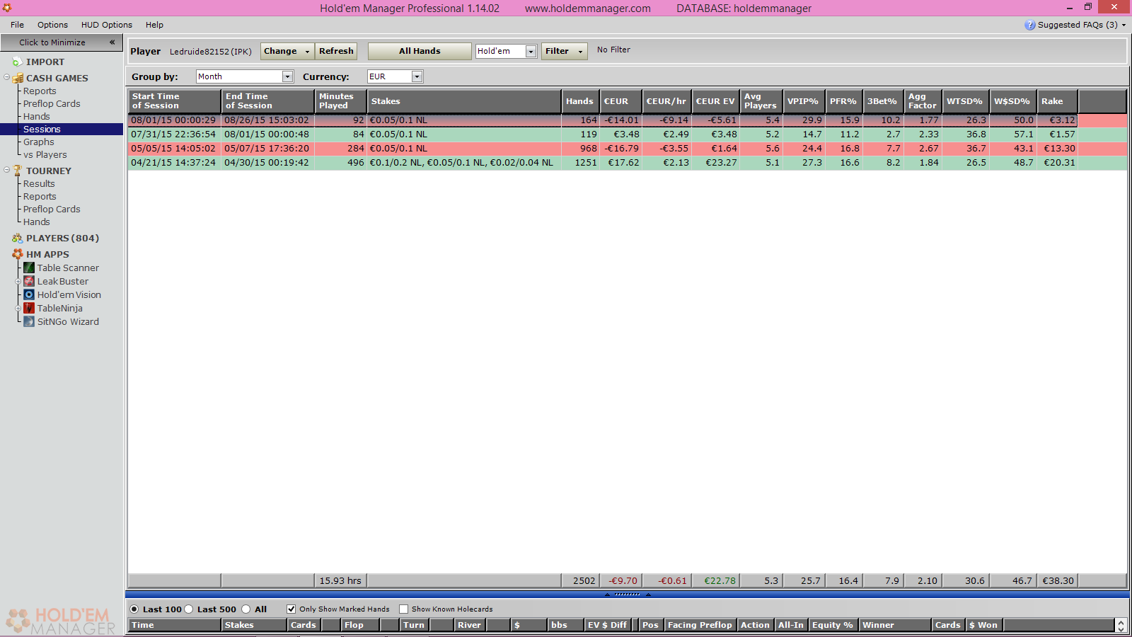Image resolution: width=1132 pixels, height=637 pixels.
Task: Click the IMPORT section icon
Action: click(x=17, y=62)
